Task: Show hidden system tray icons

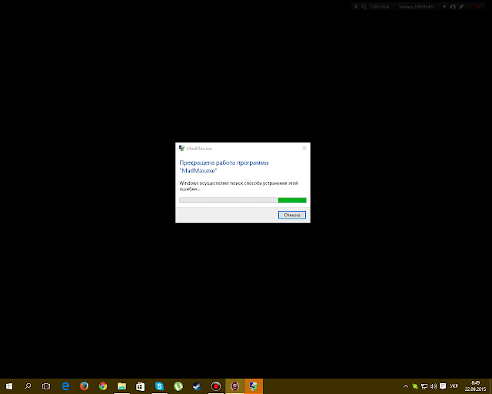Action: [406, 386]
